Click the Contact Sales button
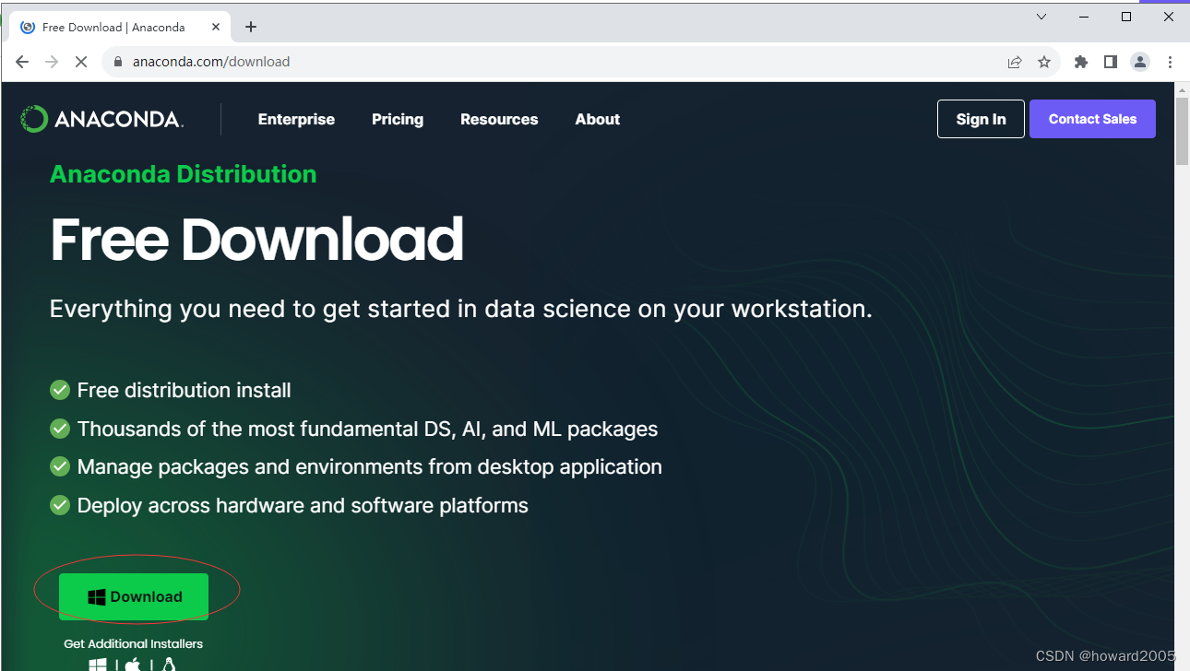1190x671 pixels. [x=1092, y=119]
